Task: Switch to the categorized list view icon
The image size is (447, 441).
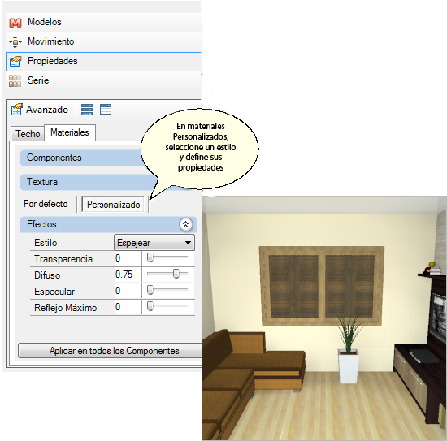Action: coord(87,110)
